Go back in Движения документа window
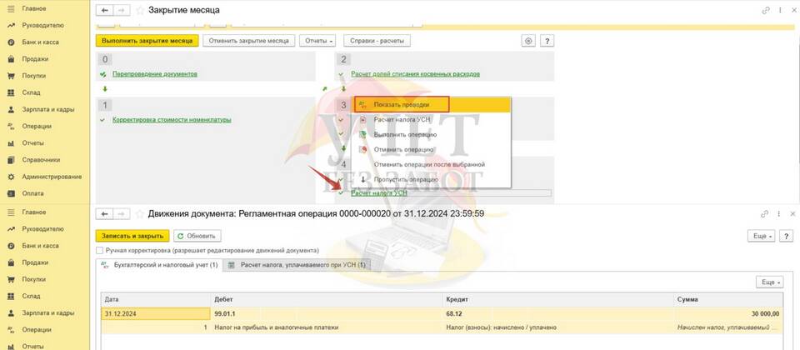 [105, 214]
